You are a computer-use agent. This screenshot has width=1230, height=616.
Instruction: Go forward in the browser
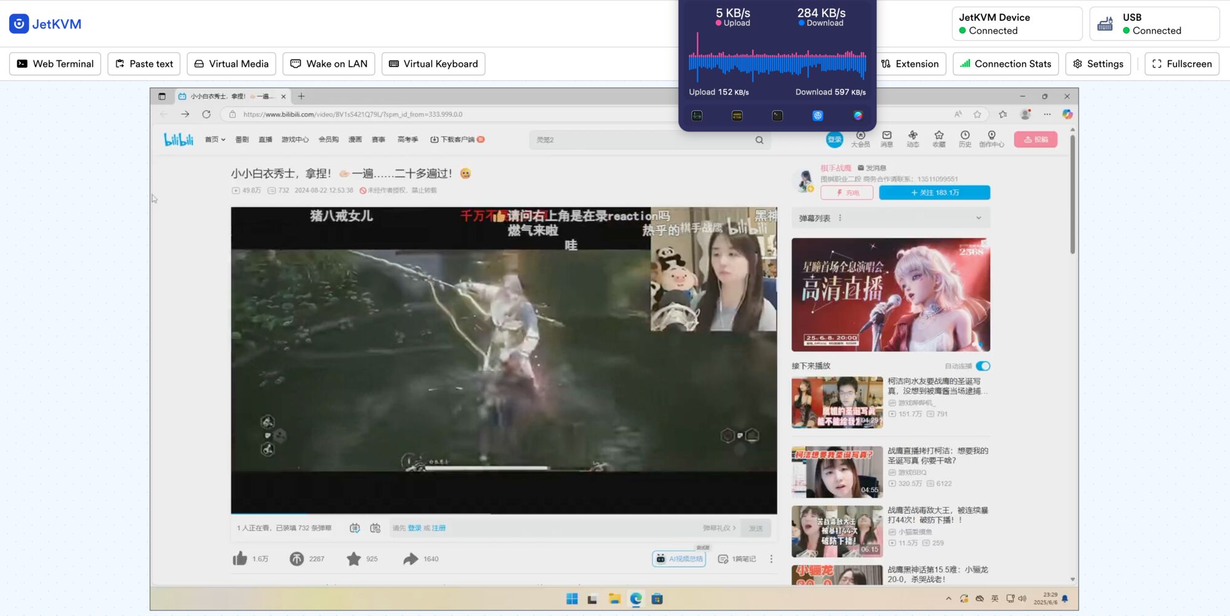(184, 114)
